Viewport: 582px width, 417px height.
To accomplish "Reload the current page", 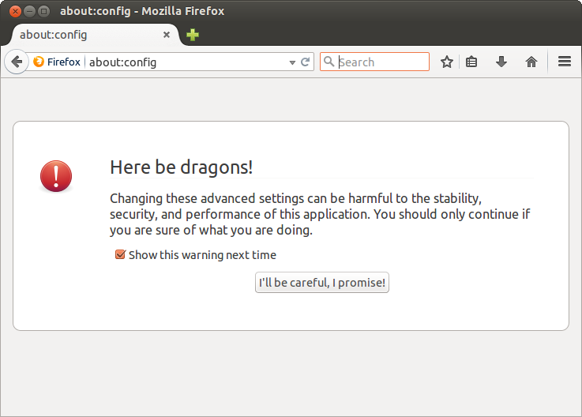I will [x=305, y=62].
